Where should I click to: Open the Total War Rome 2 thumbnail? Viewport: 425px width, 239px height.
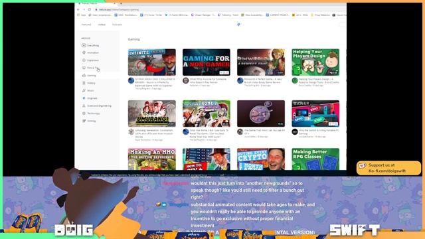[x=207, y=114]
